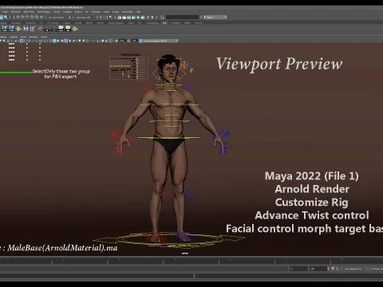Screen dimensions: 383x287
Task: Click the search field in the status line
Action: [x=182, y=18]
